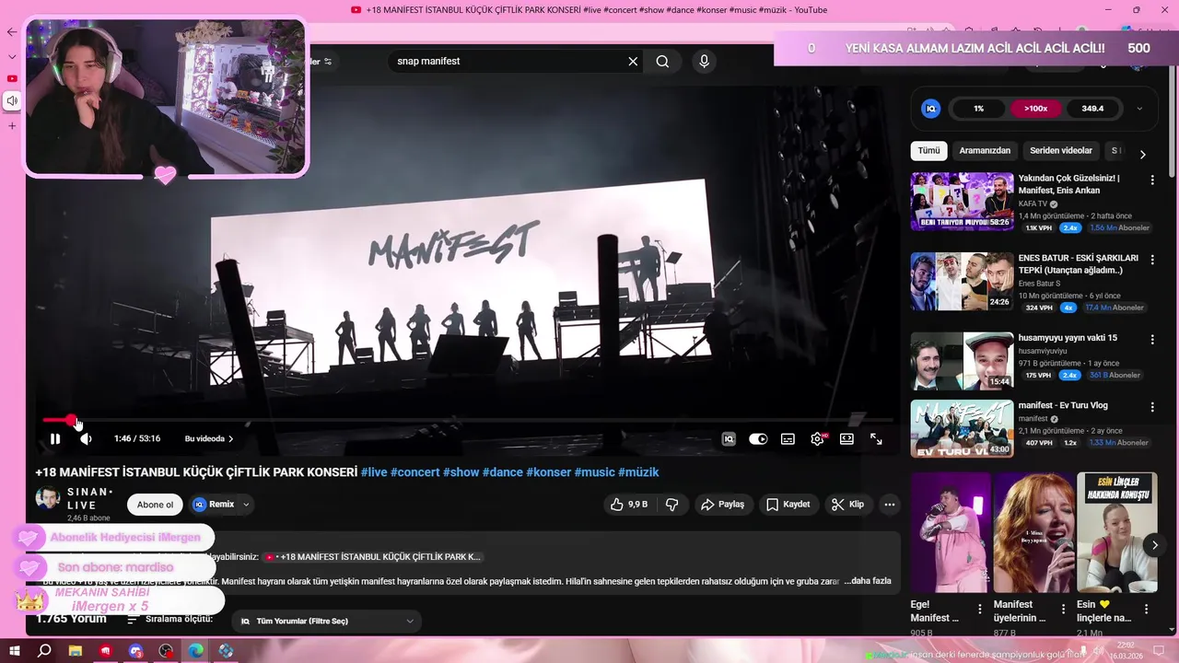This screenshot has width=1179, height=663.
Task: Toggle the autoplay switch in the player
Action: point(758,439)
